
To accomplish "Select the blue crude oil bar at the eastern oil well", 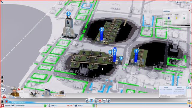I will (136, 56).
